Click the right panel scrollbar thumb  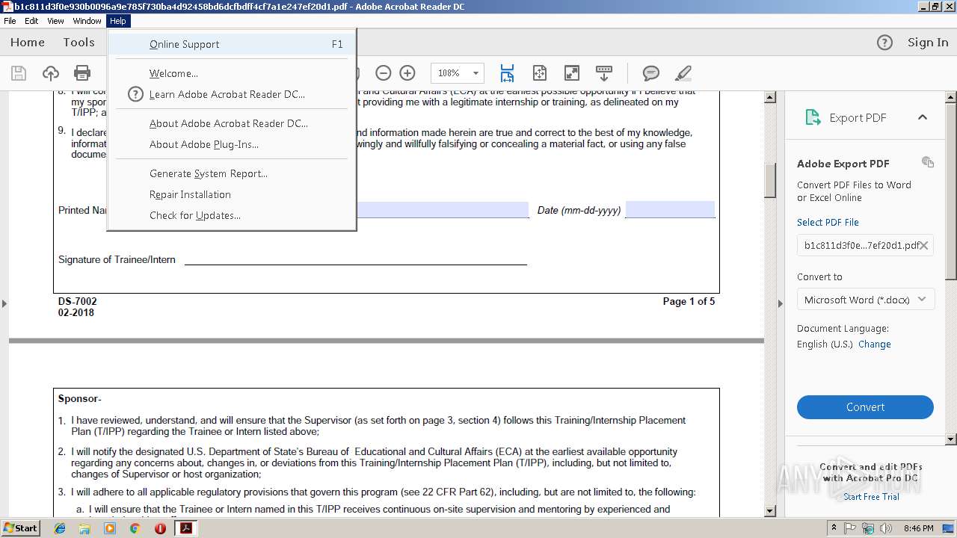951,192
